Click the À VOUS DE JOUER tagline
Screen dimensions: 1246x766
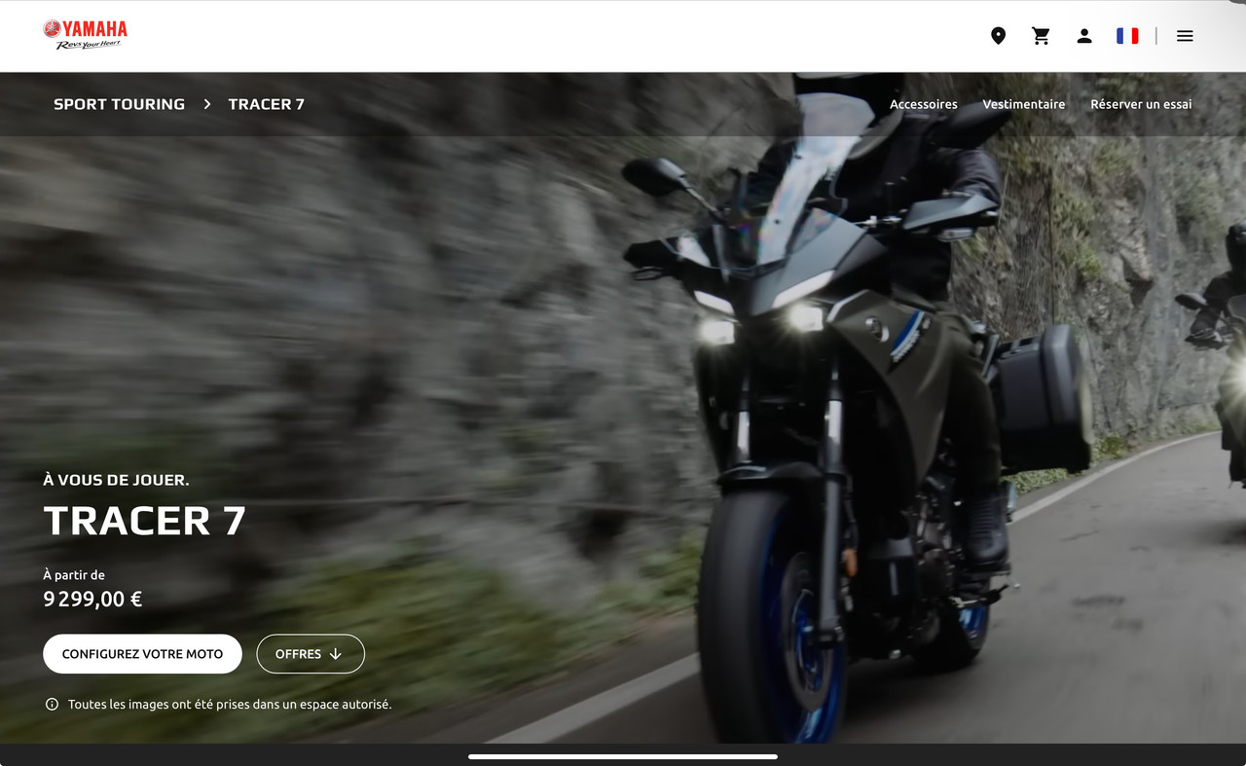tap(116, 480)
